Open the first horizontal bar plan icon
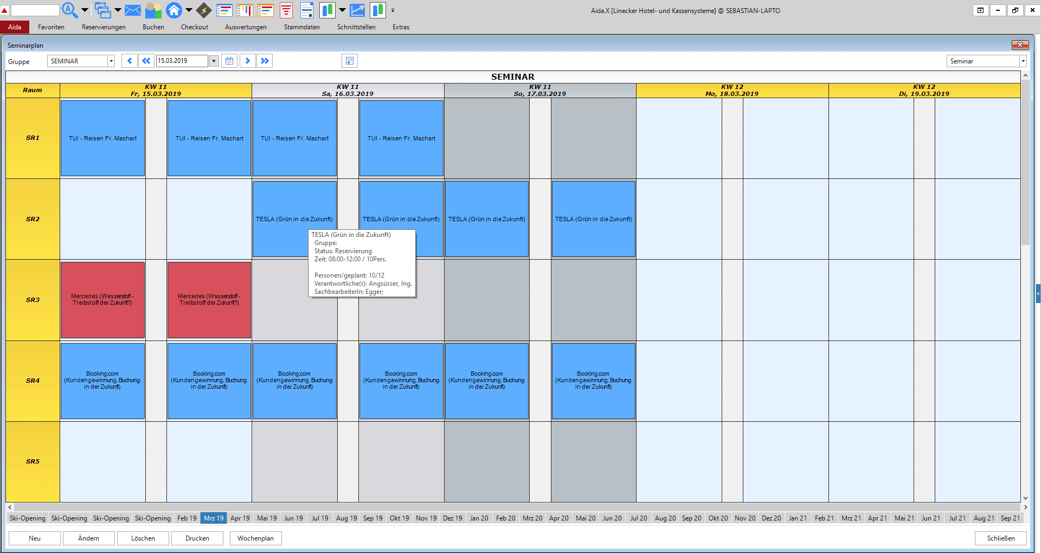The height and width of the screenshot is (553, 1041). [x=224, y=10]
